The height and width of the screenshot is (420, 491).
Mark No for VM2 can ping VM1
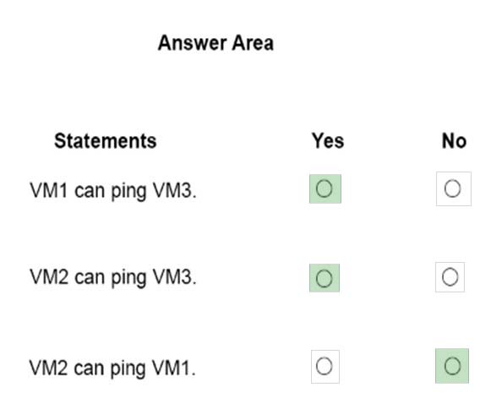point(452,366)
